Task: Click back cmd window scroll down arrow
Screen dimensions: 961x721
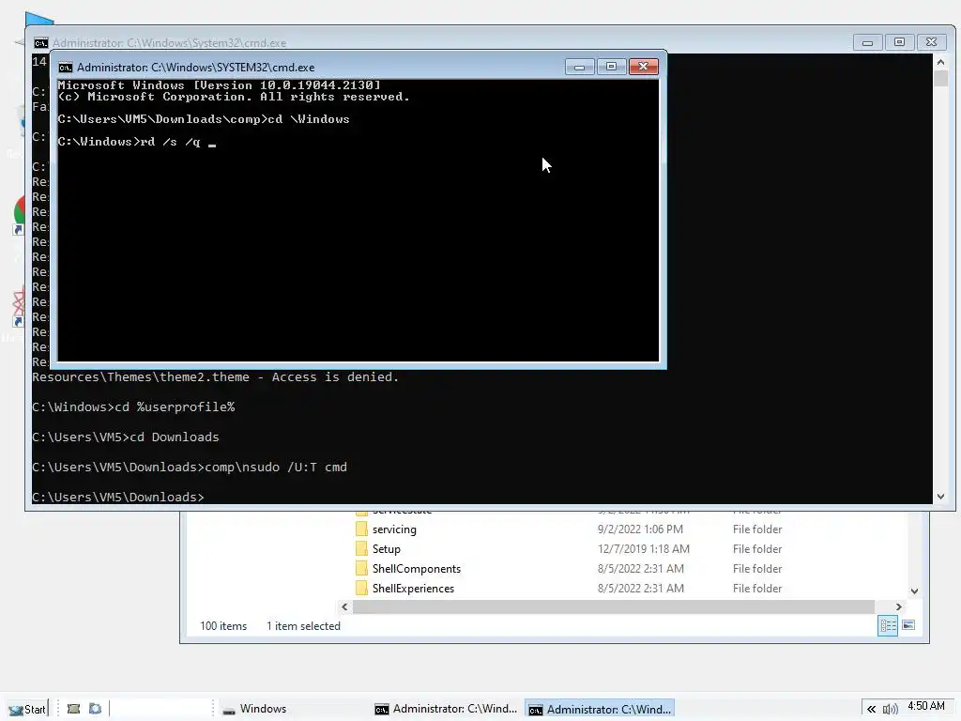Action: pos(940,497)
